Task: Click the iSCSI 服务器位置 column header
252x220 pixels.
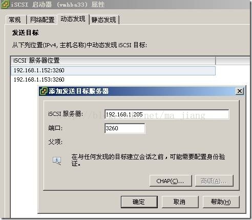Action: click(x=113, y=61)
